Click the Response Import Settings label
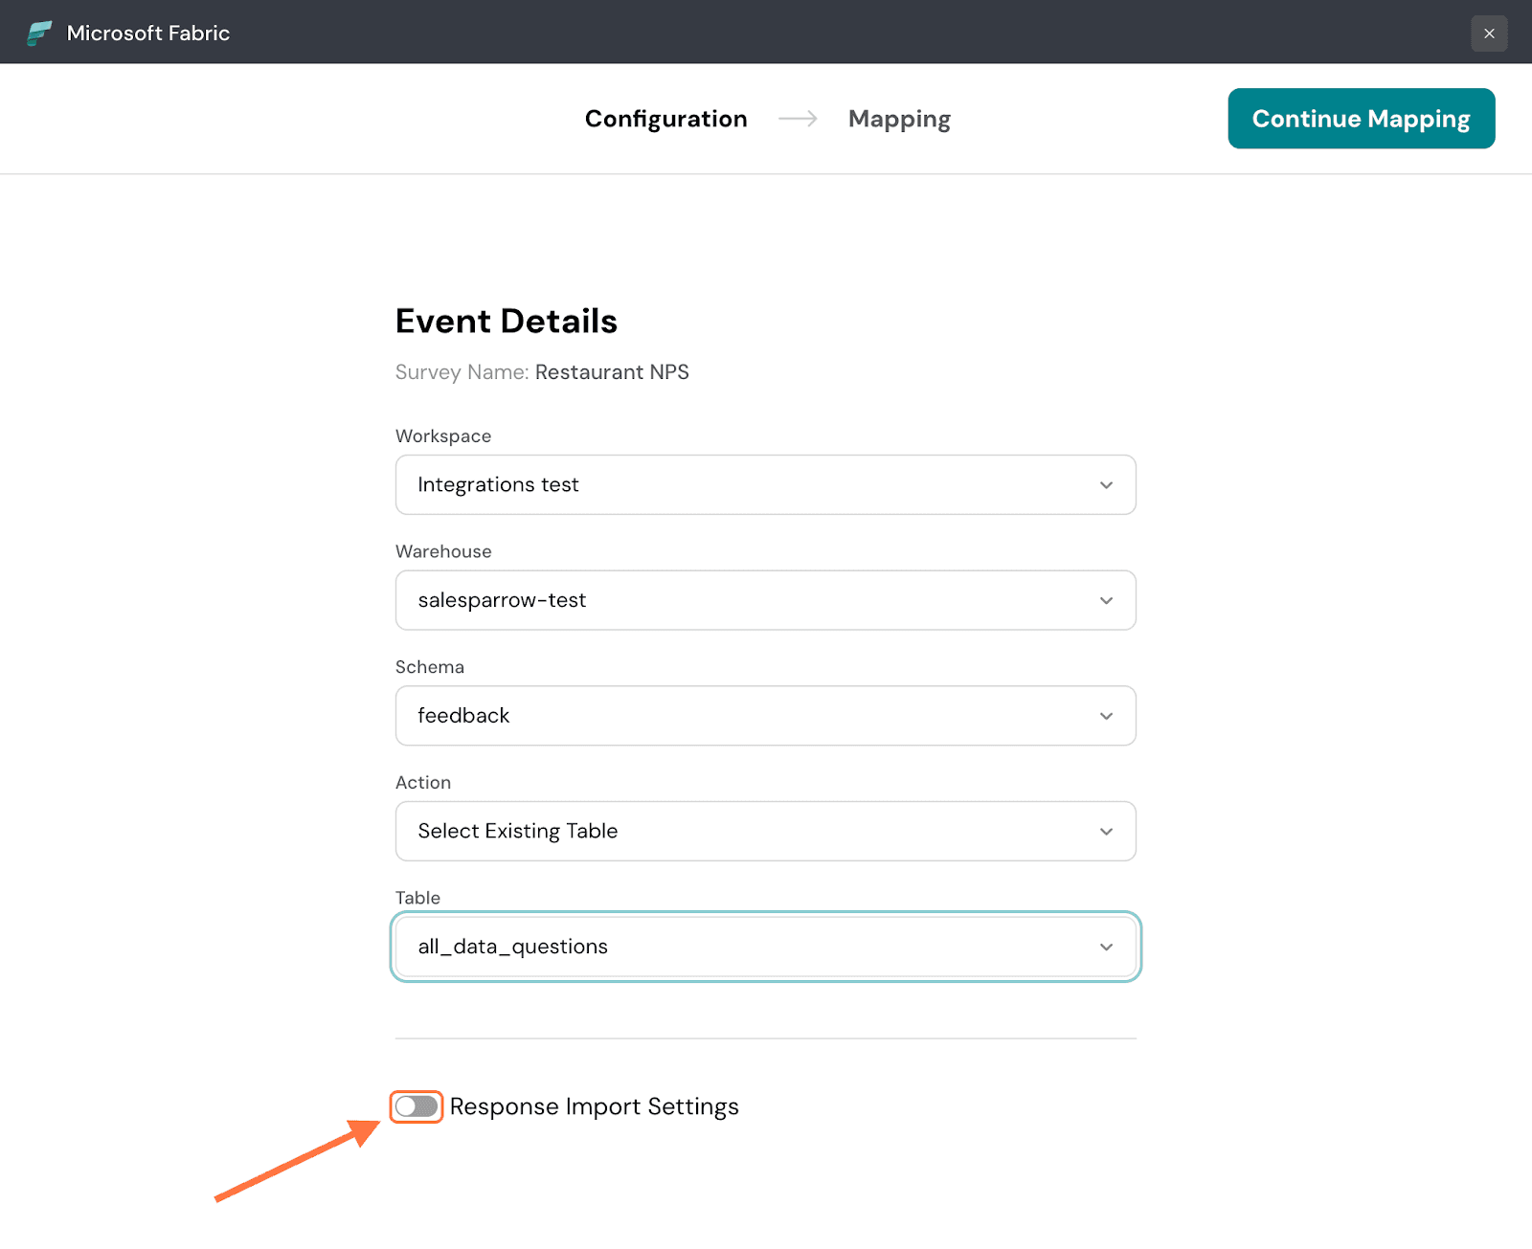The image size is (1532, 1249). point(594,1106)
